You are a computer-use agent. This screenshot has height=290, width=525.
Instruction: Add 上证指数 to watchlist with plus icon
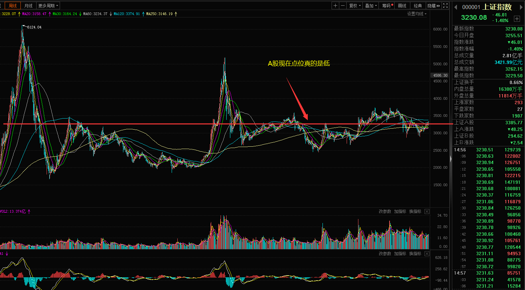point(517,19)
